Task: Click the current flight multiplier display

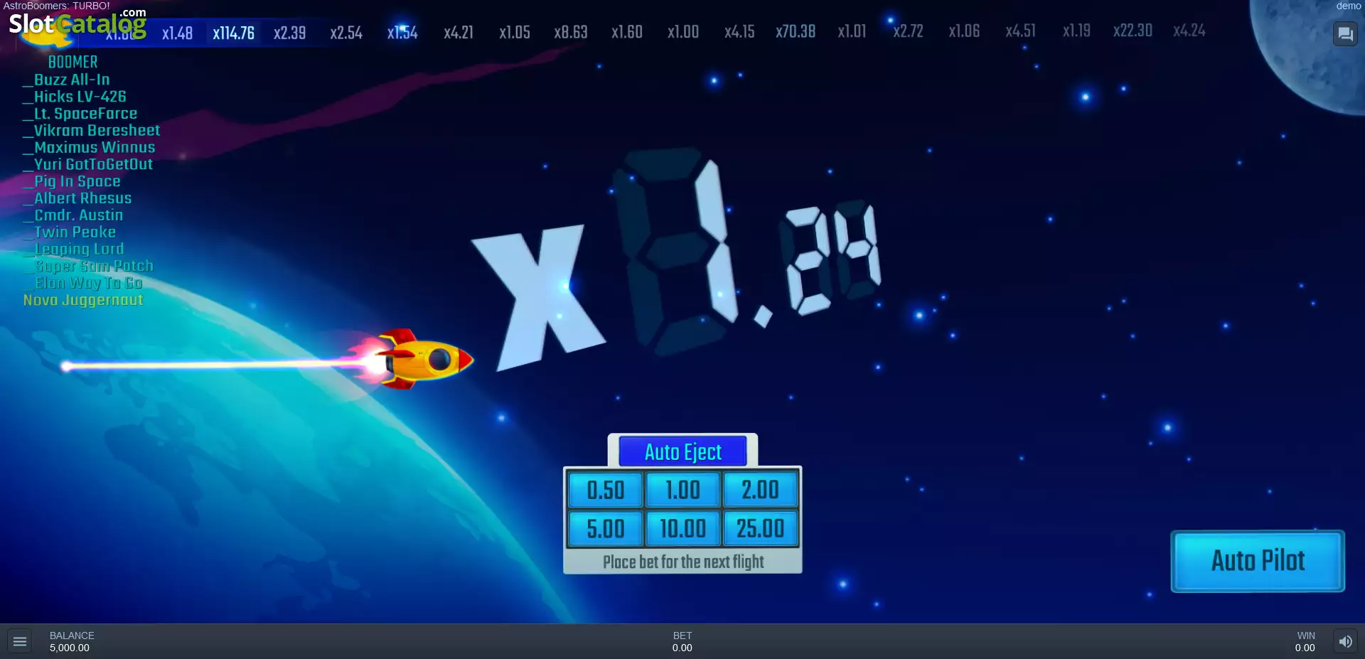Action: 675,259
